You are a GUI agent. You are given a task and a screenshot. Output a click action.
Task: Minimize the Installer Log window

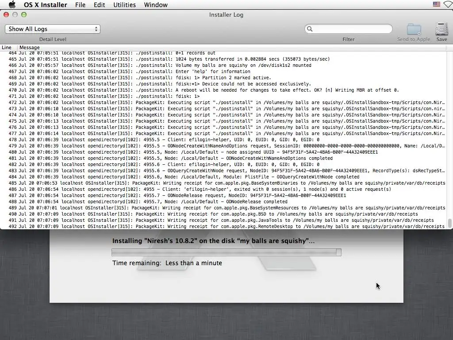click(x=15, y=15)
